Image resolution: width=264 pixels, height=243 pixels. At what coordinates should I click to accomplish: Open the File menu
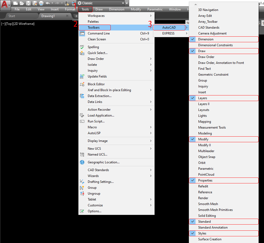pyautogui.click(x=17, y=9)
